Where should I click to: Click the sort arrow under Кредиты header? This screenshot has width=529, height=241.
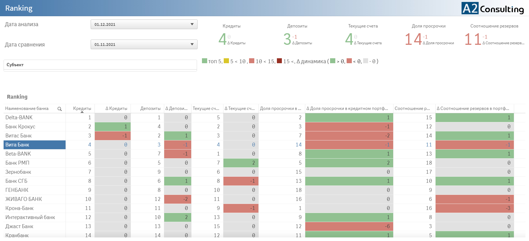click(82, 112)
